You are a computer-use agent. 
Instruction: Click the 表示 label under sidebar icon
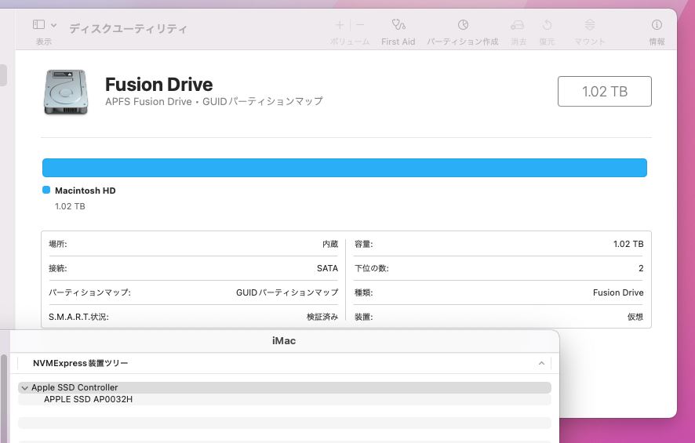44,42
